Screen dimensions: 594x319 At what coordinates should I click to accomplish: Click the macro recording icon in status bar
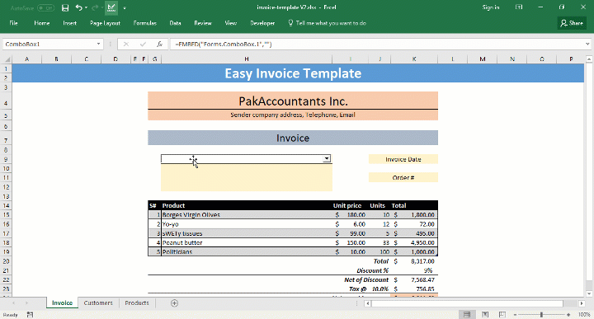click(x=30, y=314)
